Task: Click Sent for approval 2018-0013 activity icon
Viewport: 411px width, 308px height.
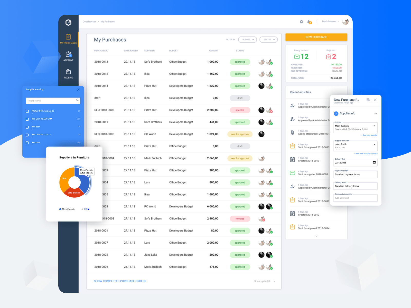Action: click(292, 146)
